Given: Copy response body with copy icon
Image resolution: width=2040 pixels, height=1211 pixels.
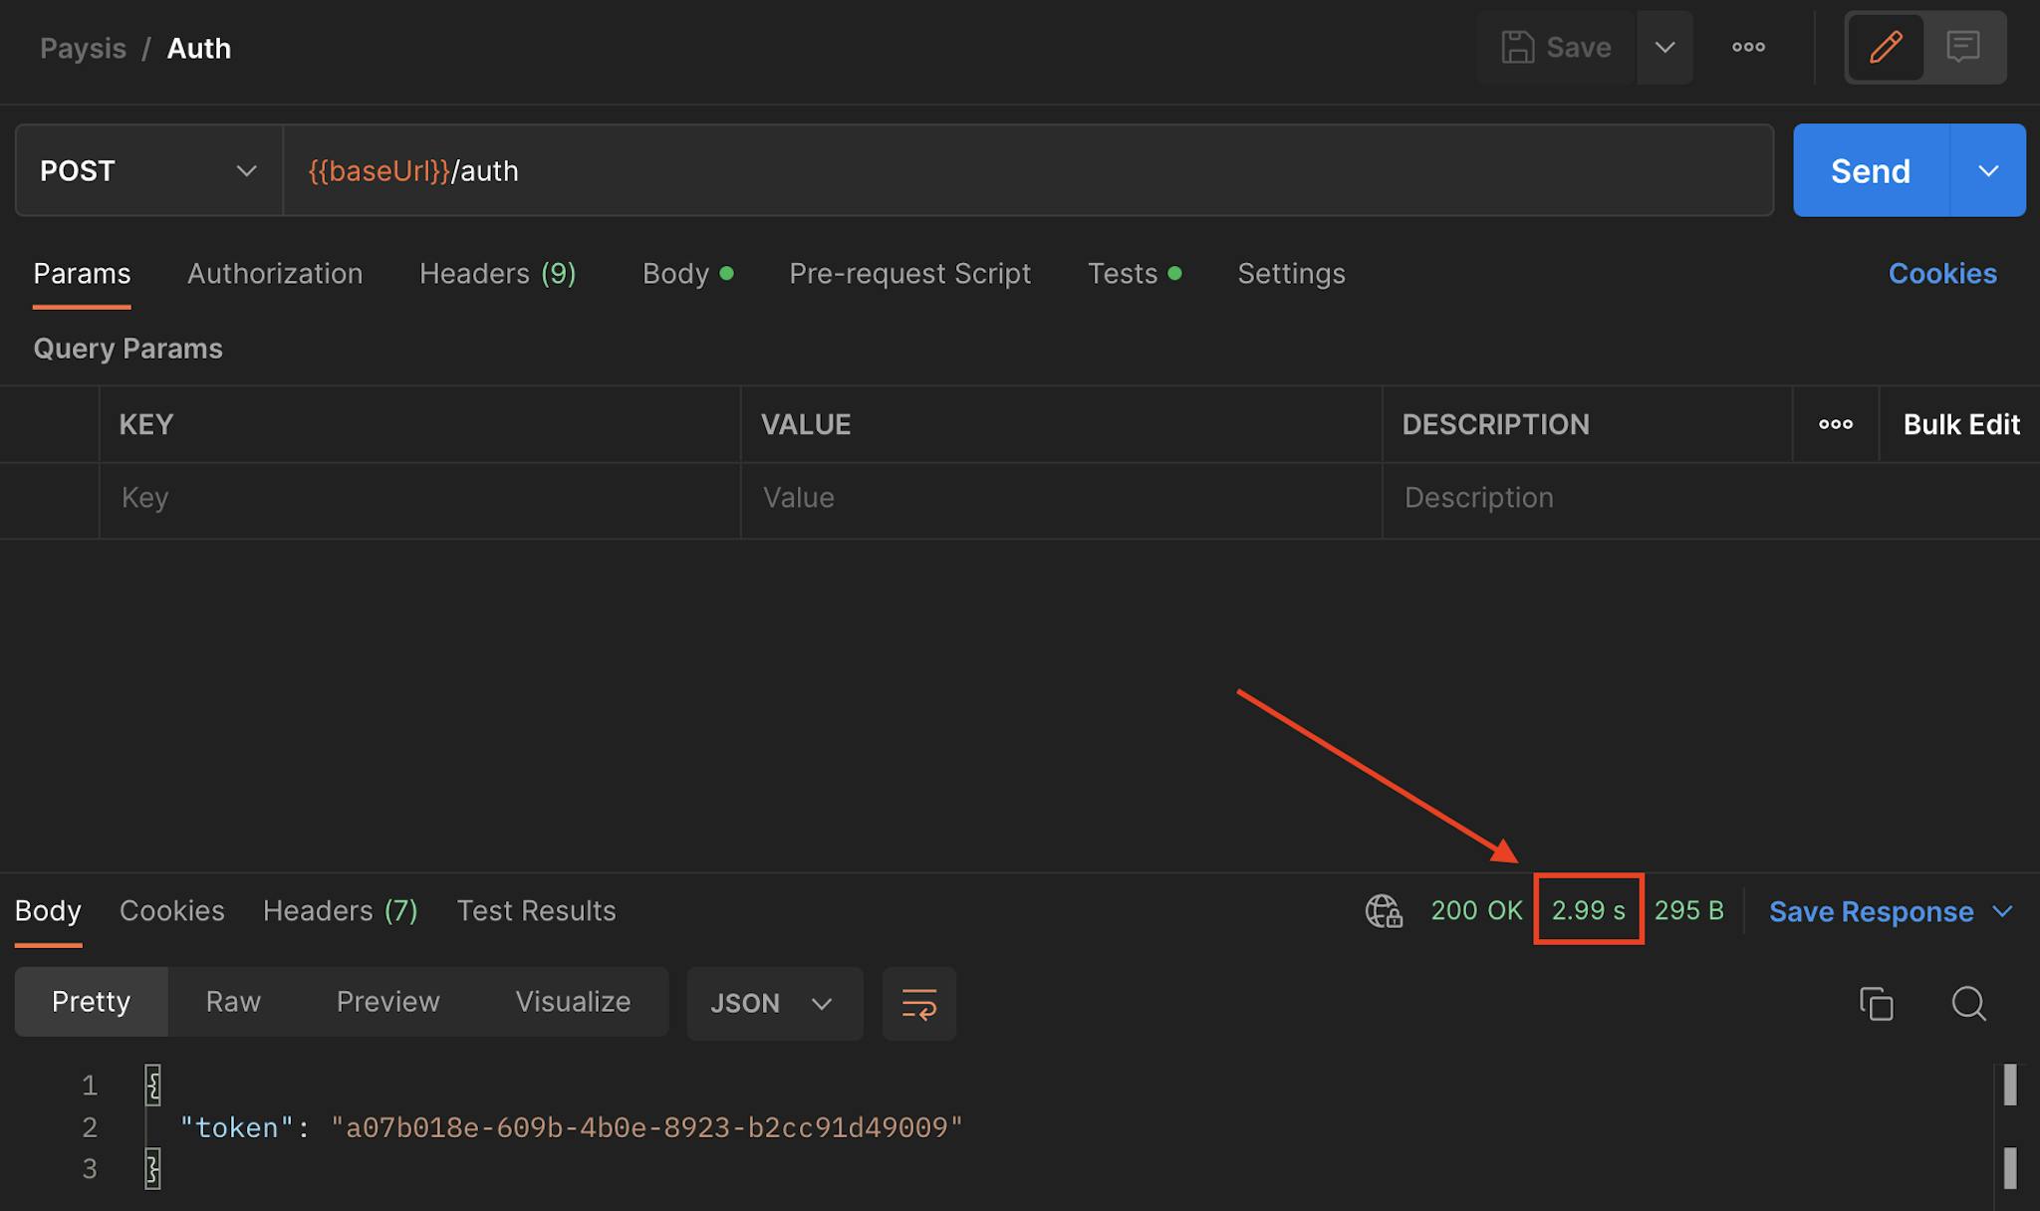Looking at the screenshot, I should point(1876,1003).
